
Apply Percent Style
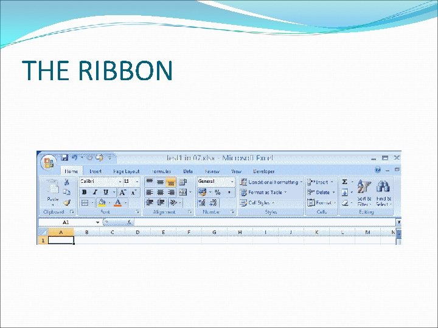pos(218,192)
